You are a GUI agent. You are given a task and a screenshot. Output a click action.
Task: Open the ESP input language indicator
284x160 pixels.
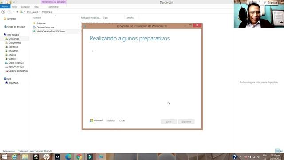[x=264, y=157]
